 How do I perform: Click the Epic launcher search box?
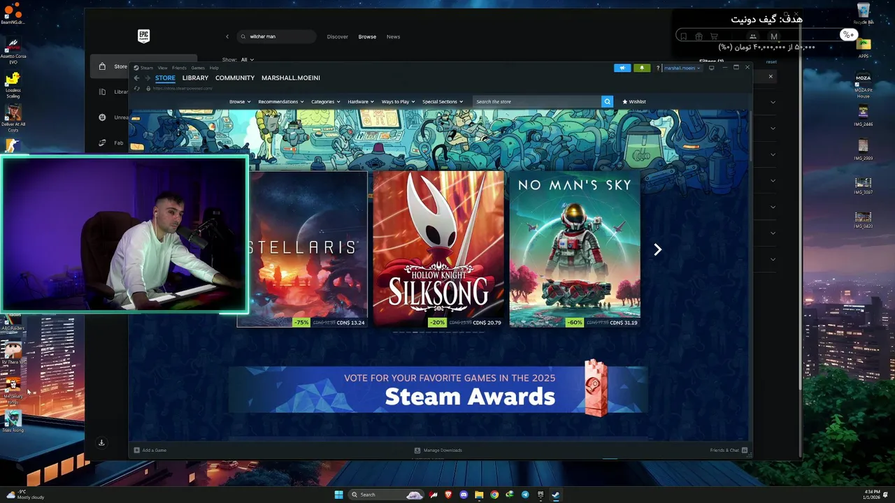[276, 36]
